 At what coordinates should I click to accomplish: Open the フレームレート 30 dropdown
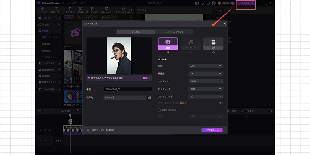tap(206, 96)
